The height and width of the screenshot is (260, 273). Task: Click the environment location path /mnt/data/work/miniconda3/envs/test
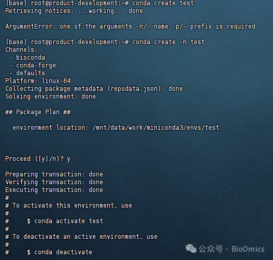[x=155, y=128]
